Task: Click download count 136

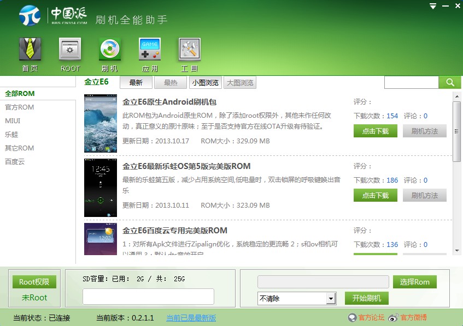Action: click(x=392, y=244)
